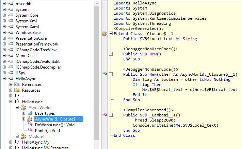
Task: Click the AsyncWorld._Closure$__1 class icon
Action: coord(30,119)
